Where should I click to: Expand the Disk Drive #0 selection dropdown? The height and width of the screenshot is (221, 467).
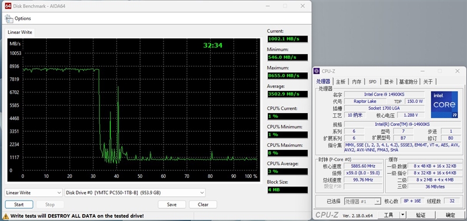(135, 193)
